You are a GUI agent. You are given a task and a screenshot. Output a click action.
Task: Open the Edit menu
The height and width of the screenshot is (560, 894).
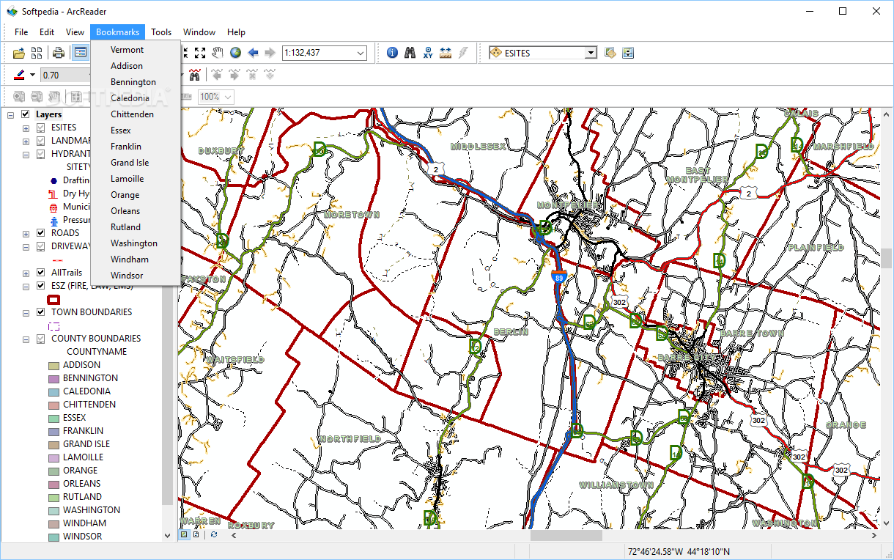pyautogui.click(x=47, y=32)
